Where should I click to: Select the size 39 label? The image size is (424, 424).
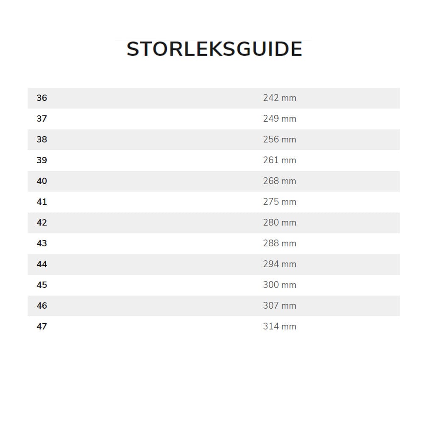[42, 160]
